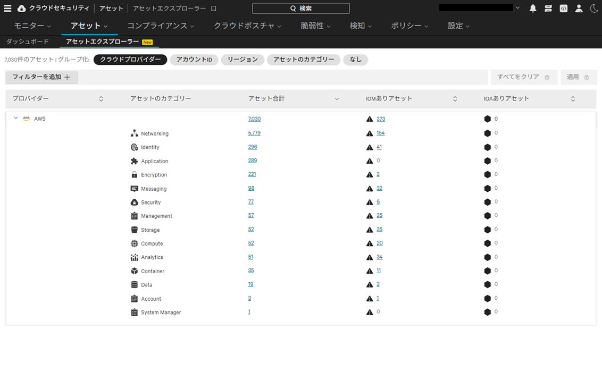
Task: Open the hamburger navigation menu
Action: point(7,9)
